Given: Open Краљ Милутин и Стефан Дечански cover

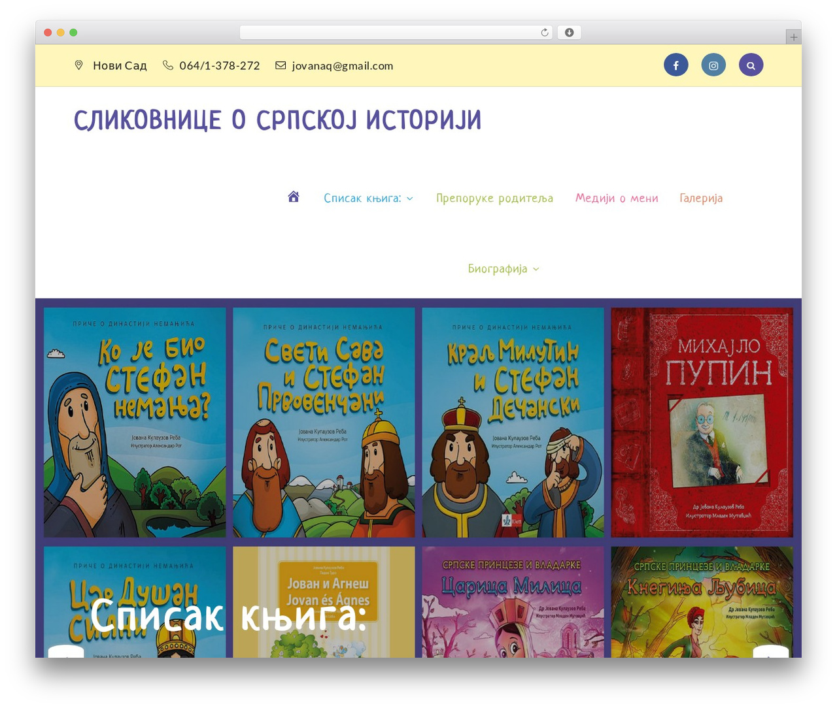Looking at the screenshot, I should click(513, 423).
